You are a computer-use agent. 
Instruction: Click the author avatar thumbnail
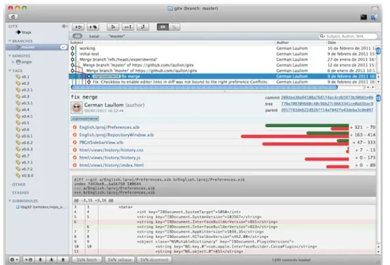click(x=76, y=107)
